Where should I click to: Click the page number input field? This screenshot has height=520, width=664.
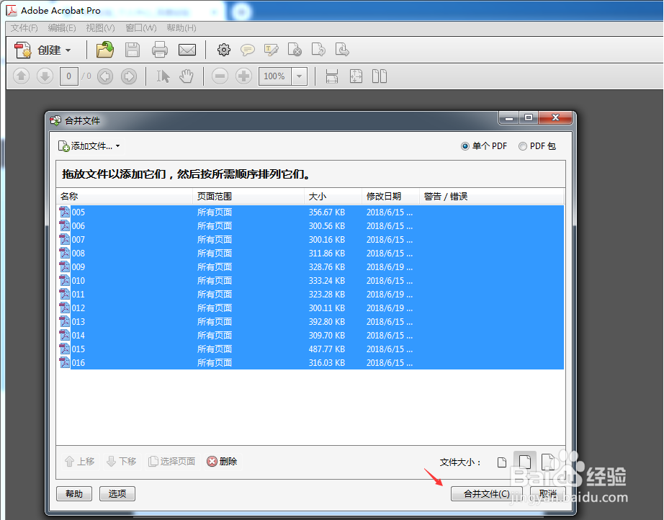68,76
